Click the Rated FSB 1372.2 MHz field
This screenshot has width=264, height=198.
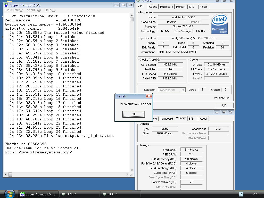pyautogui.click(x=170, y=78)
